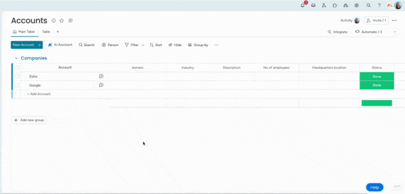Image resolution: width=405 pixels, height=194 pixels.
Task: Collapse the board header with the arrow
Action: click(395, 32)
